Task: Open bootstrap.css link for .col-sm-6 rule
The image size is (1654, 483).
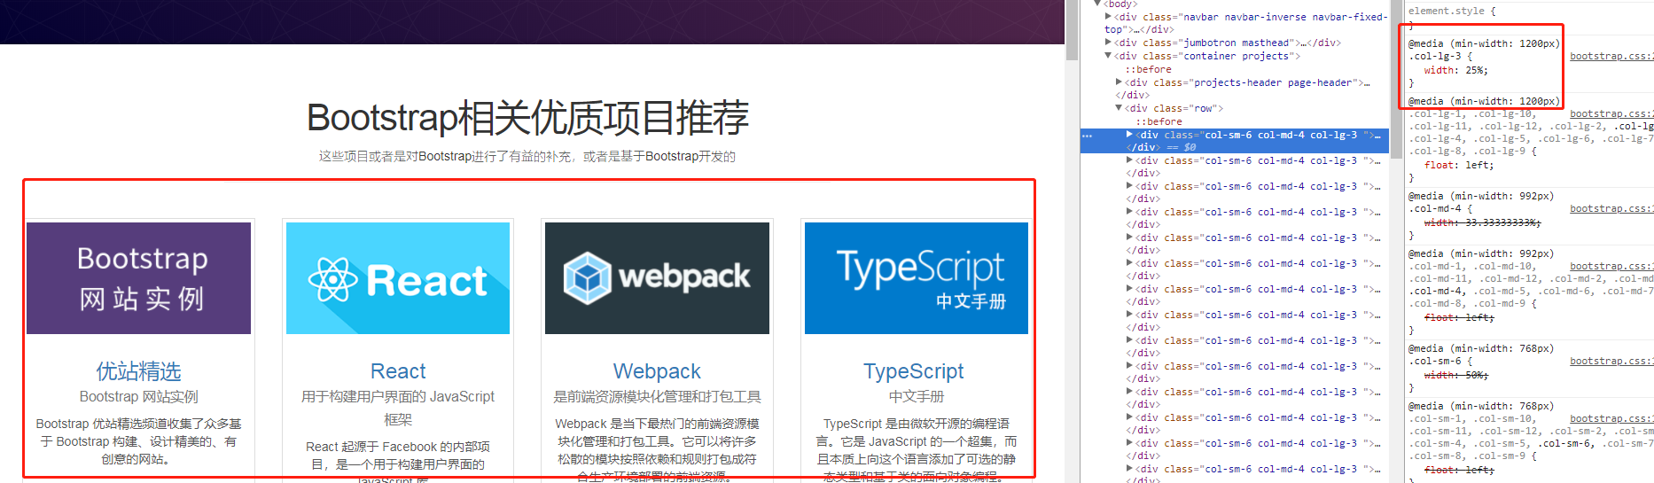Action: (x=1611, y=362)
